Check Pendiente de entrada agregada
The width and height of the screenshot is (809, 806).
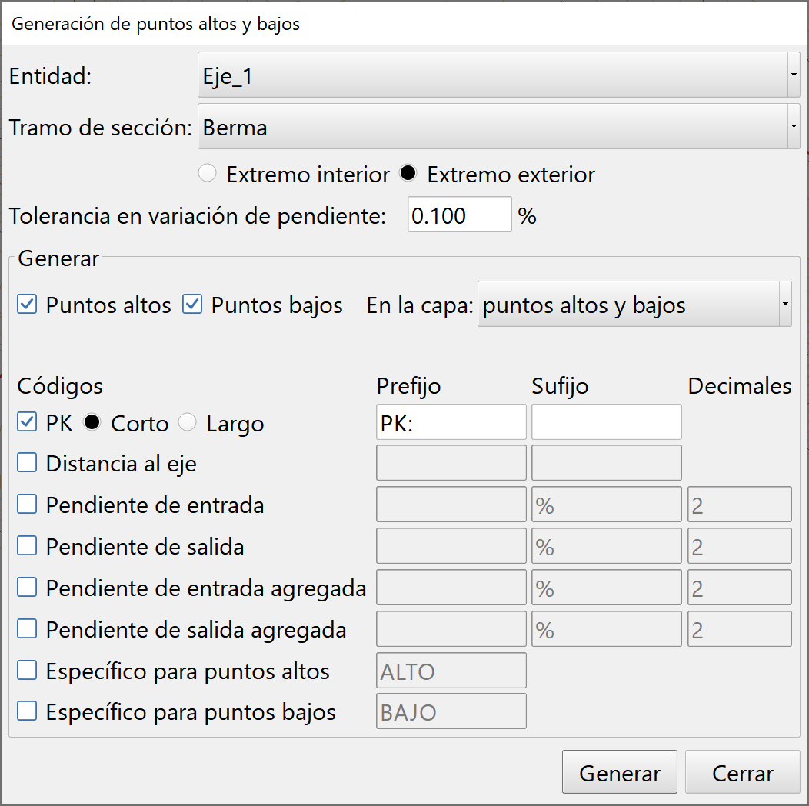(x=27, y=587)
